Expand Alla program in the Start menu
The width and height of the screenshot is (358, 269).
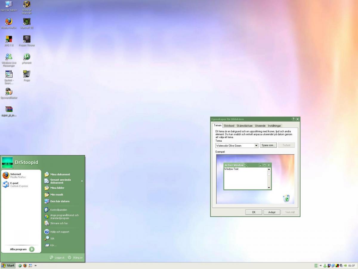(22, 249)
